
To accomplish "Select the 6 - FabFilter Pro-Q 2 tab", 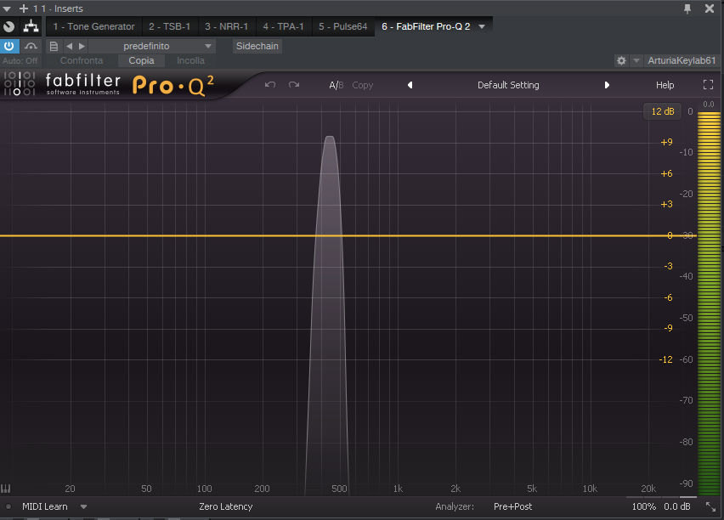I will click(426, 26).
